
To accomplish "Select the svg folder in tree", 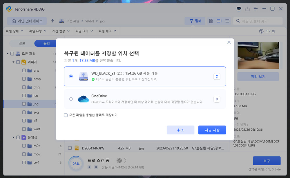I will (36, 112).
